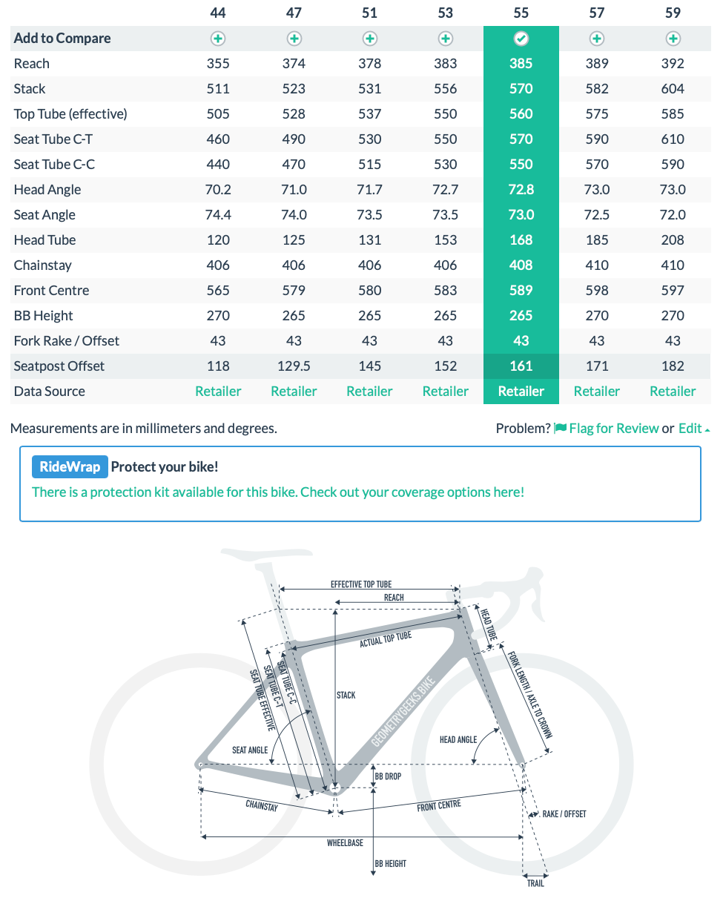Add size 53 to compare
723x898 pixels.
point(445,39)
